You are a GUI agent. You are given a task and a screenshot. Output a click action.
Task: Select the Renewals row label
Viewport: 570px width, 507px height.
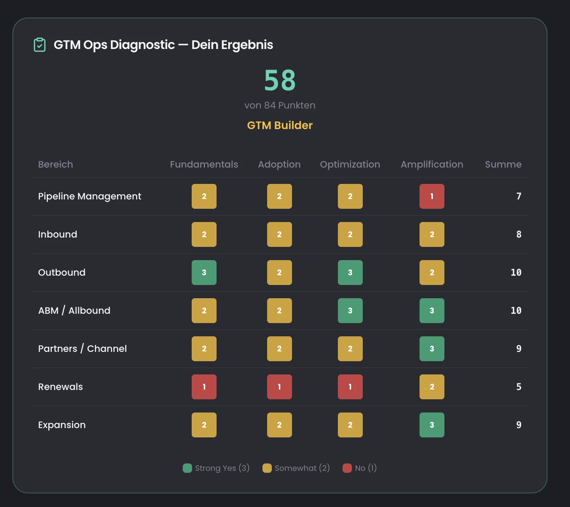tap(61, 387)
